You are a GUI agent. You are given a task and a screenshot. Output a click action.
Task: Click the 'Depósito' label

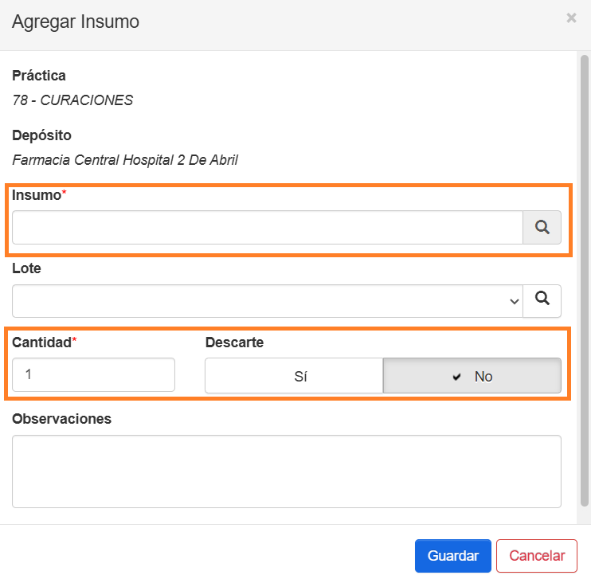(41, 135)
